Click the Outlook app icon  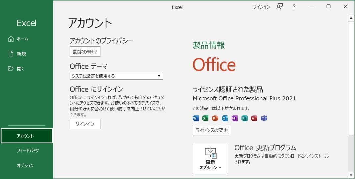pyautogui.click(x=225, y=118)
